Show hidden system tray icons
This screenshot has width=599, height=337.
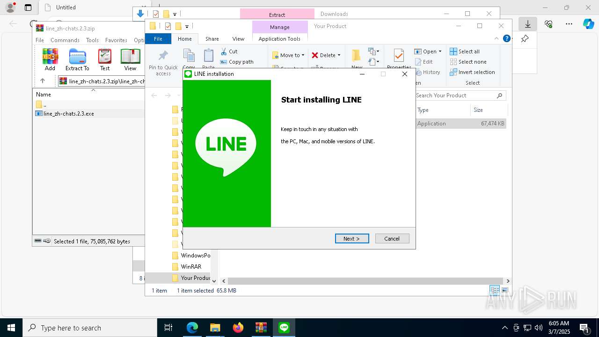point(505,328)
